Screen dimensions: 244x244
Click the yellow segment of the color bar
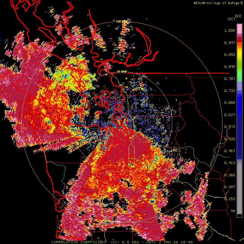click(239, 53)
